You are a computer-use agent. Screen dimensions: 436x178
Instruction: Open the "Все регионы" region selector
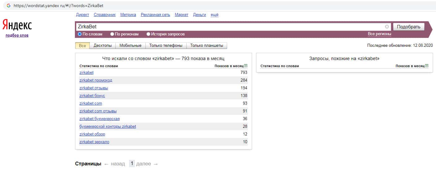[379, 34]
